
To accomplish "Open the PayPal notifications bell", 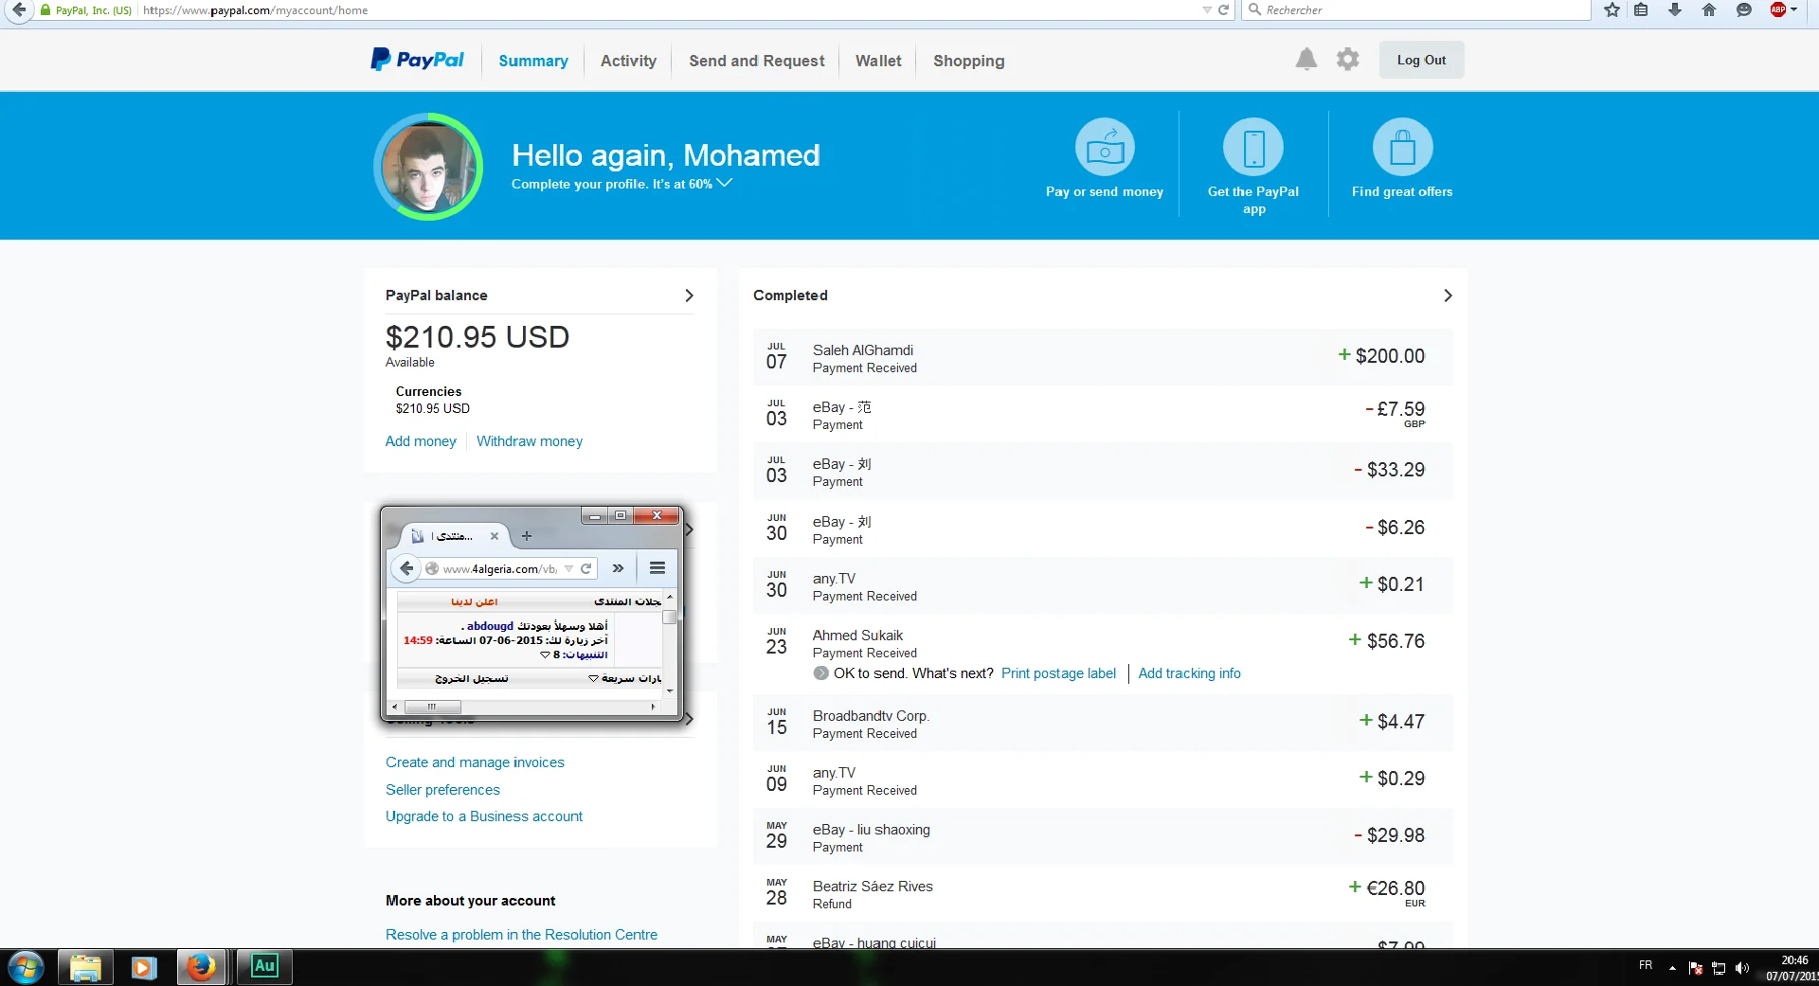I will coord(1306,60).
